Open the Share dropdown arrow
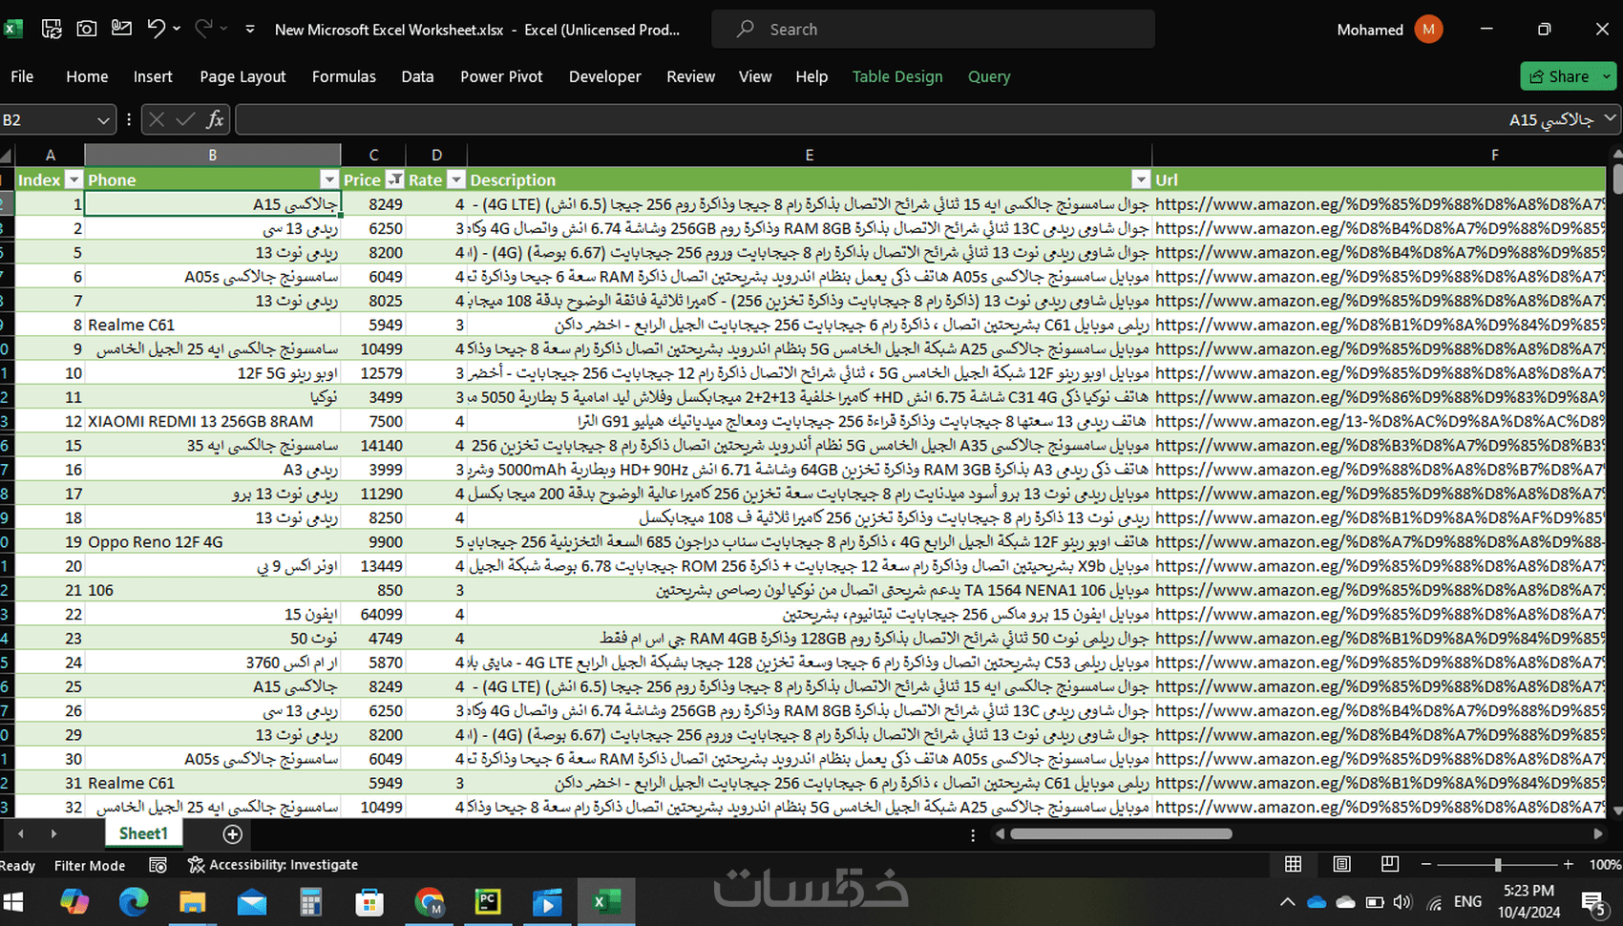This screenshot has width=1623, height=926. click(x=1607, y=76)
